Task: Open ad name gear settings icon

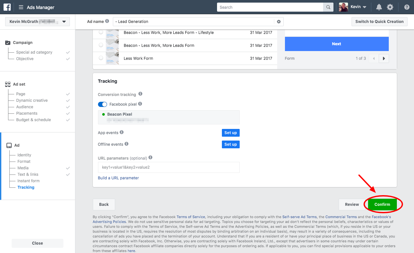Action: 279,22
